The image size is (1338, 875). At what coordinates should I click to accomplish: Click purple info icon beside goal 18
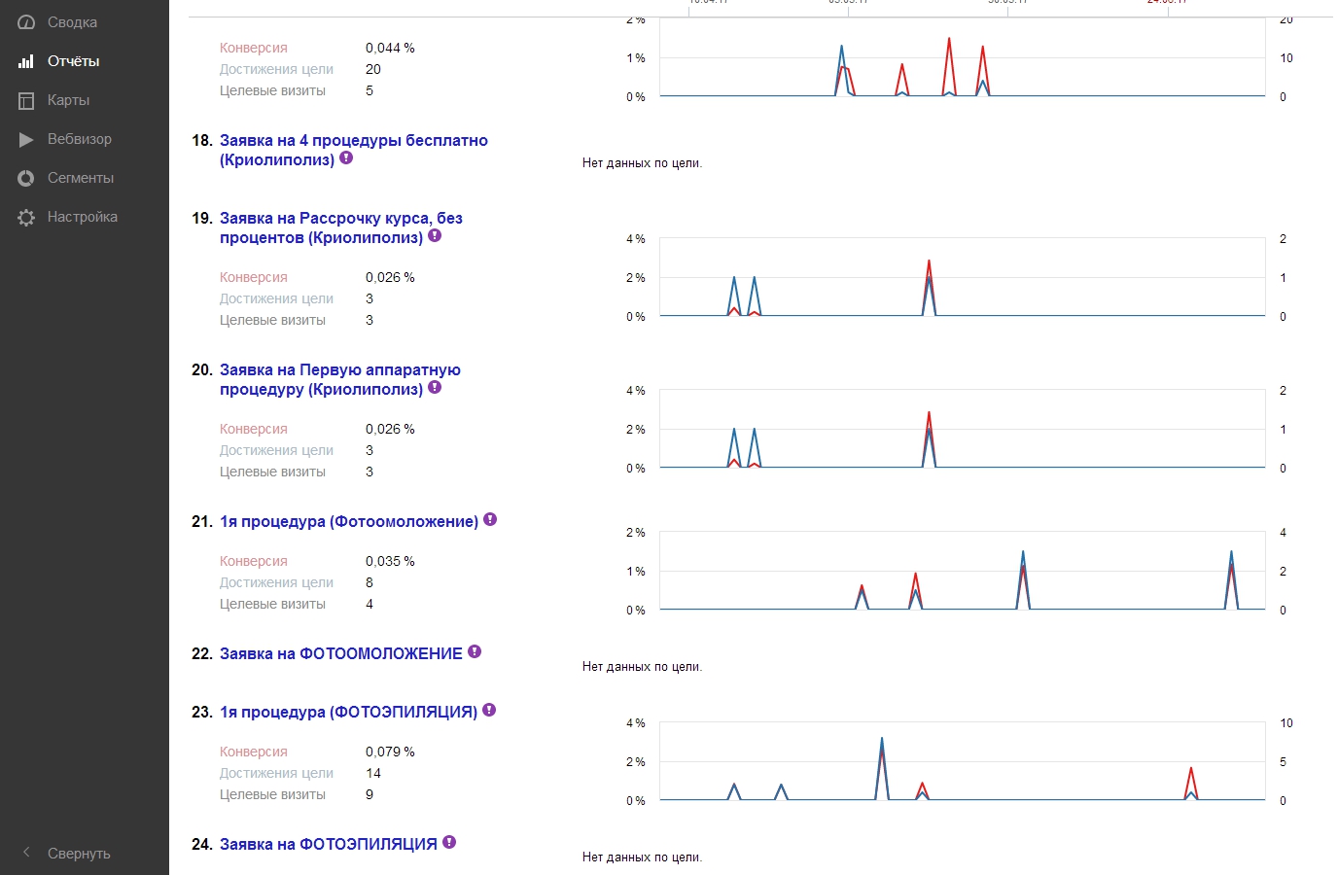[346, 158]
